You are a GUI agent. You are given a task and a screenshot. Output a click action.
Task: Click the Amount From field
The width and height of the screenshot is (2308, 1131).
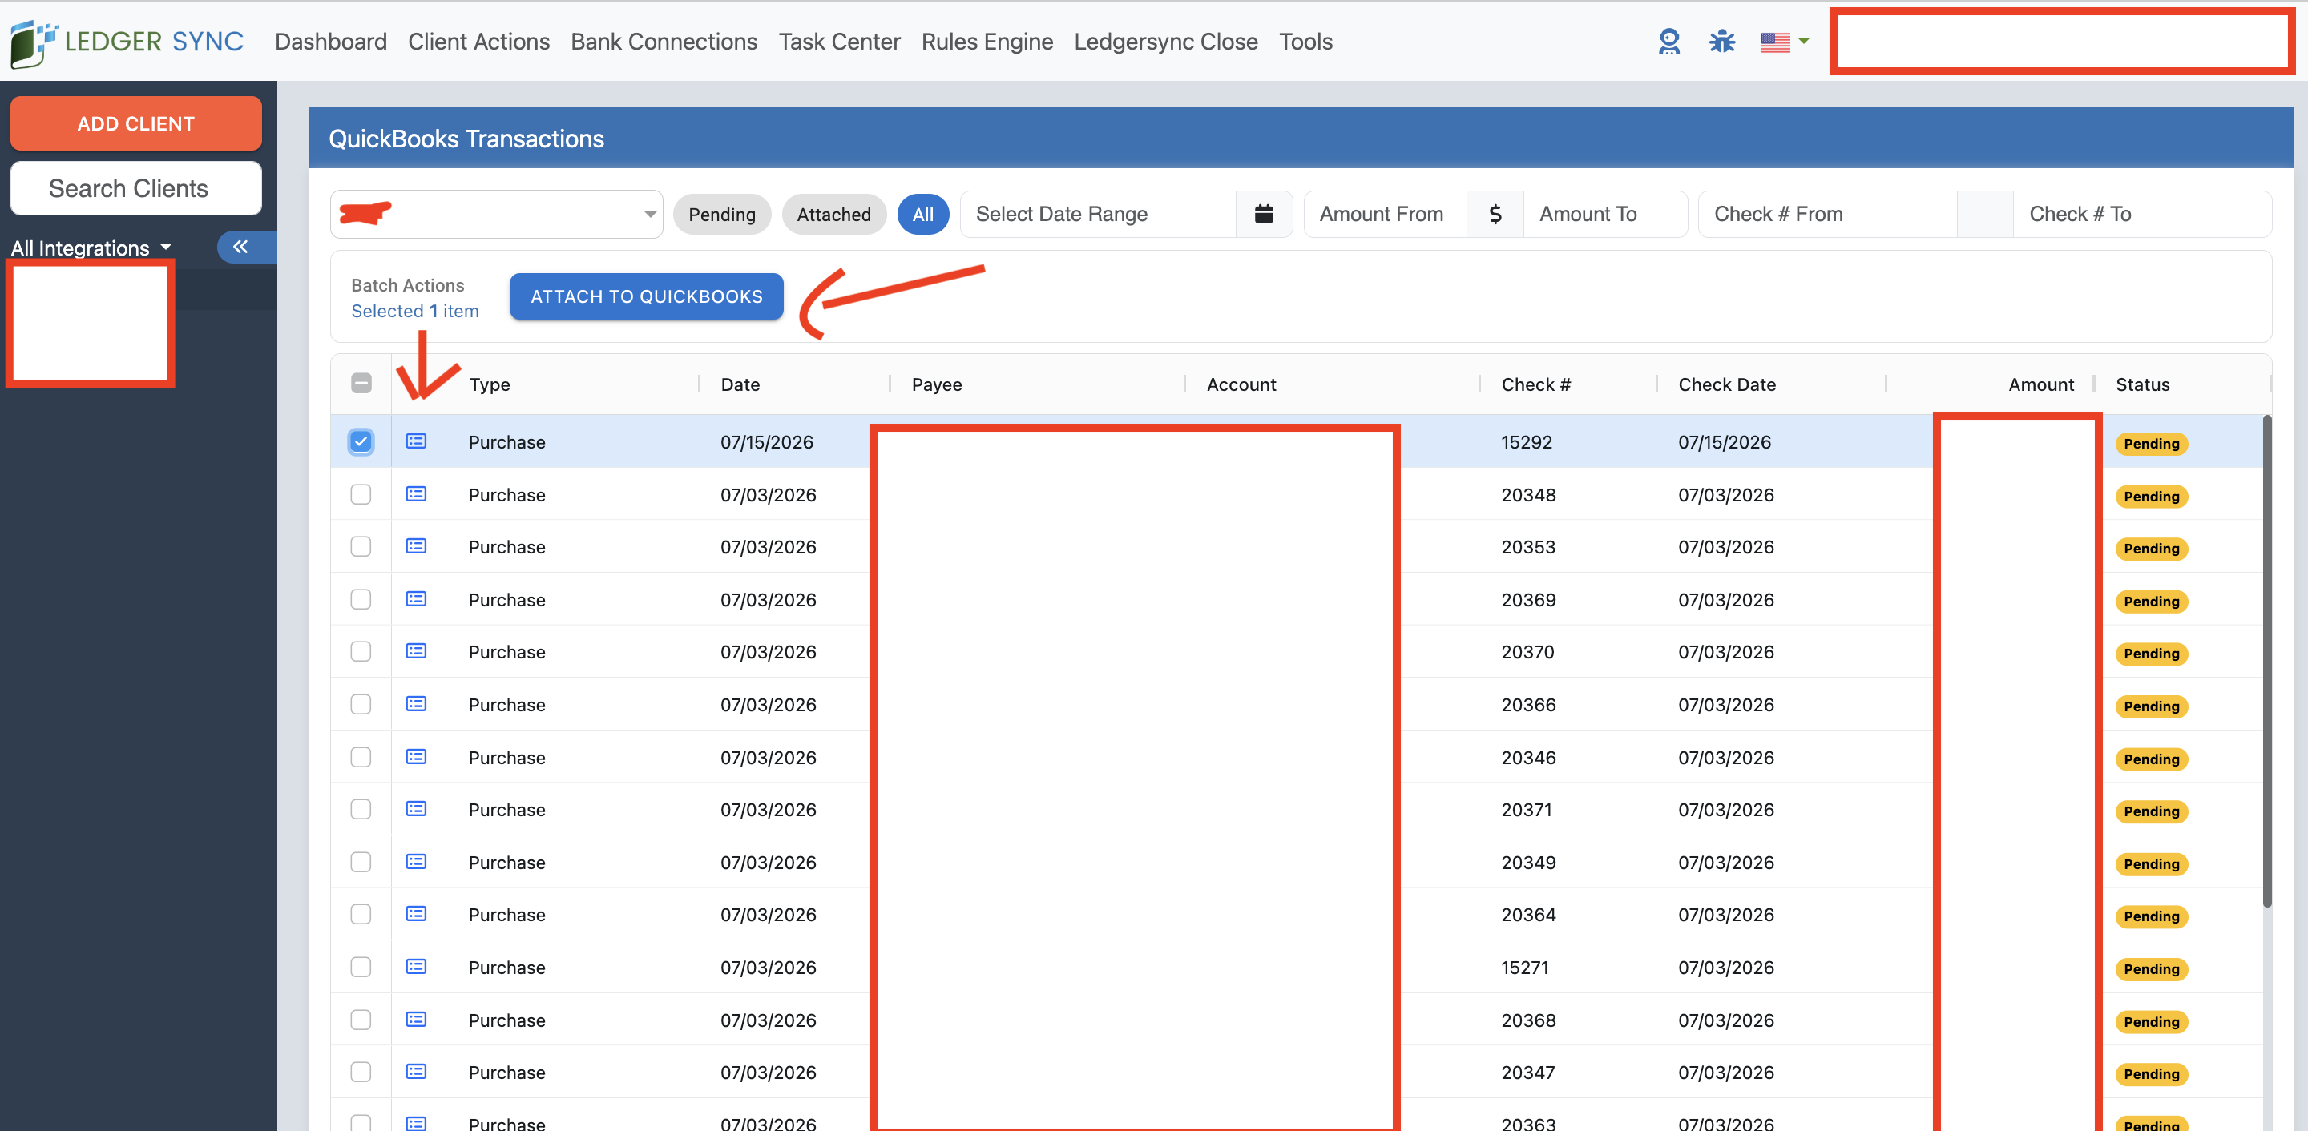(x=1385, y=214)
